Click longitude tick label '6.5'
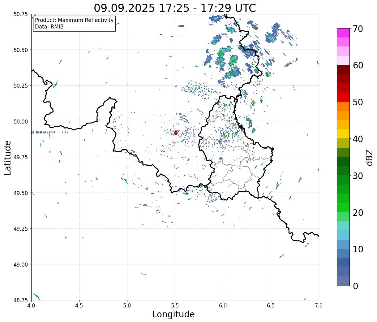Viewport: 377px width, 322px height. tap(271, 305)
